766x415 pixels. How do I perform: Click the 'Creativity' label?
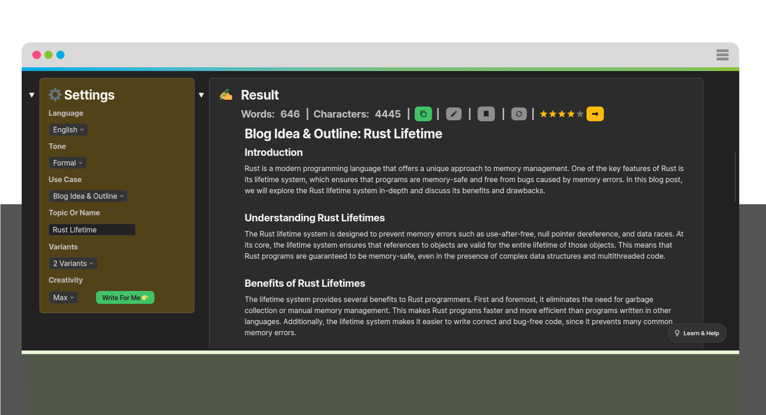click(66, 280)
